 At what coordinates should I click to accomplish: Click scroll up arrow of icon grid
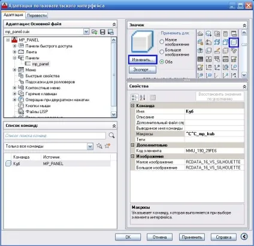(x=244, y=33)
